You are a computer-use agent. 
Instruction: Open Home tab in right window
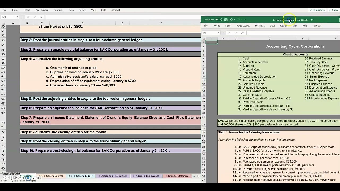tap(217, 25)
